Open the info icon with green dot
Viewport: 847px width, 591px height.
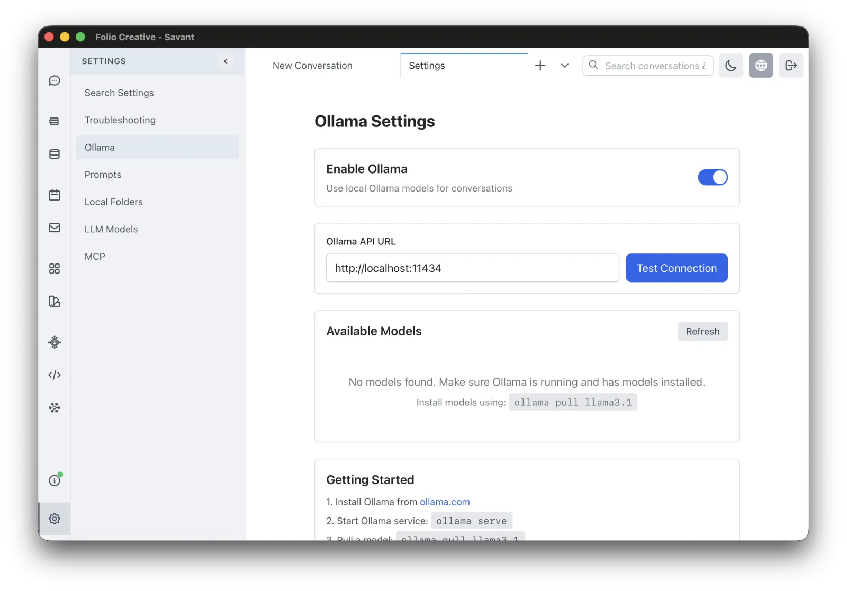click(55, 480)
